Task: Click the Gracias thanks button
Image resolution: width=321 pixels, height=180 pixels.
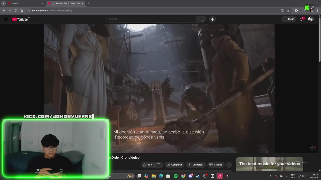Action: [216, 165]
